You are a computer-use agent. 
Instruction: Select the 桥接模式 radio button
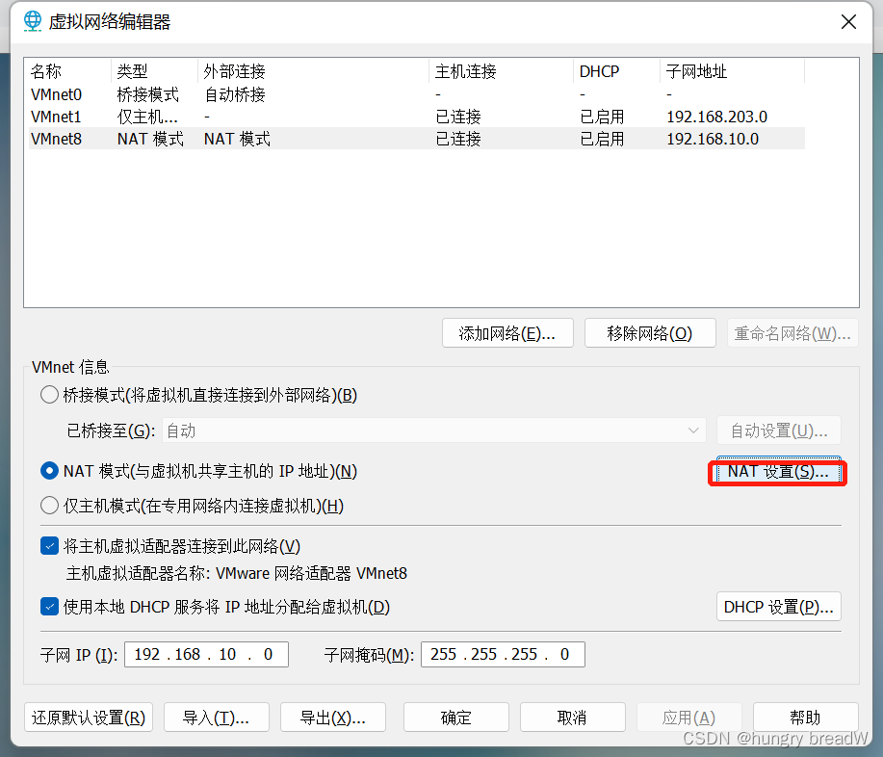49,395
